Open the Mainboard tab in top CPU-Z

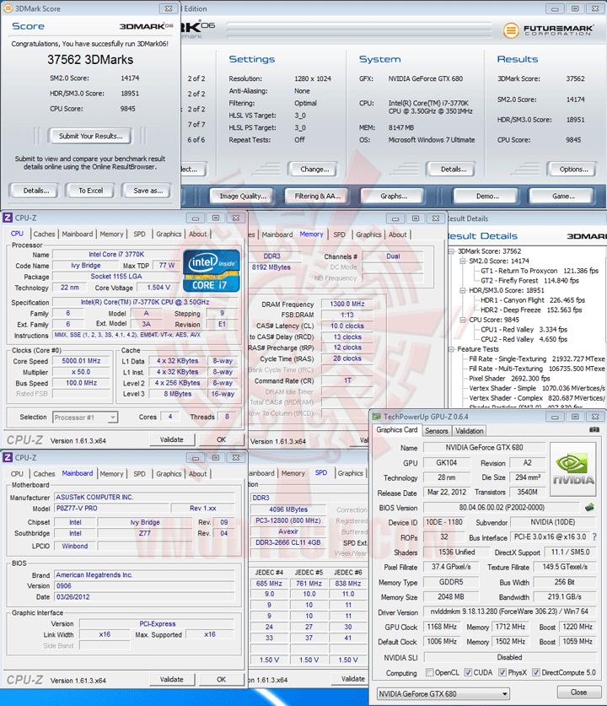click(78, 234)
